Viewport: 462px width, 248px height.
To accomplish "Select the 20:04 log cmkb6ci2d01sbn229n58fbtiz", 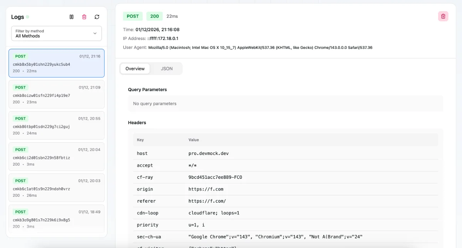I will click(x=56, y=156).
